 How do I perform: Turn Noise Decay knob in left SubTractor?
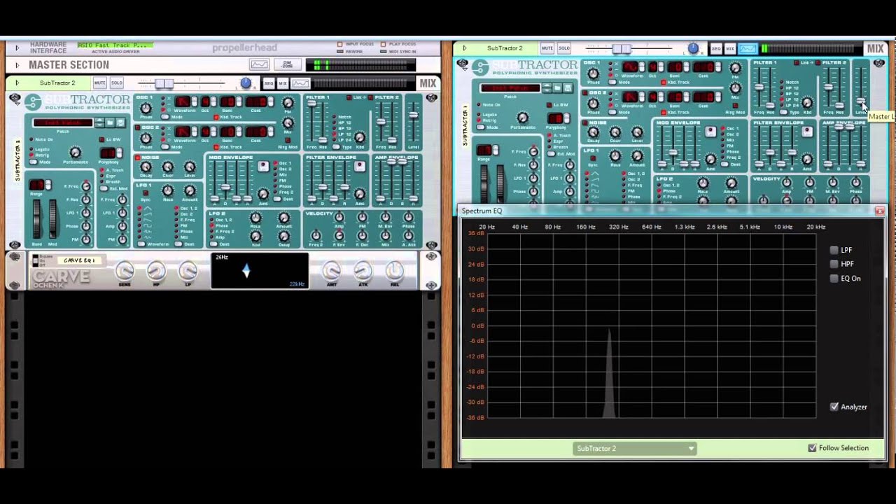(146, 167)
